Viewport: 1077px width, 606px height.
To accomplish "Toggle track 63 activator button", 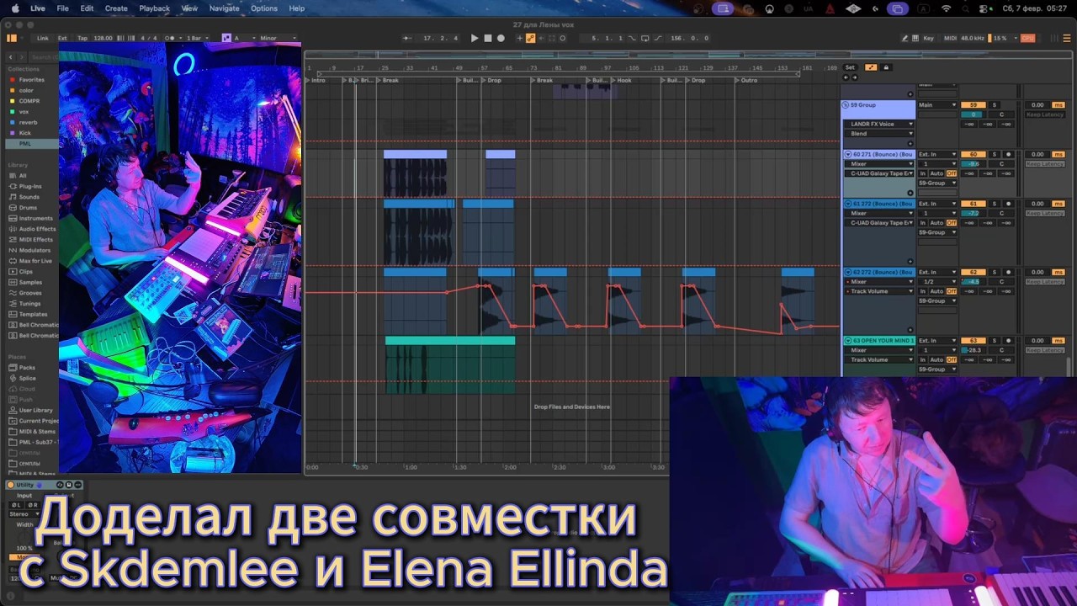I will pyautogui.click(x=974, y=340).
